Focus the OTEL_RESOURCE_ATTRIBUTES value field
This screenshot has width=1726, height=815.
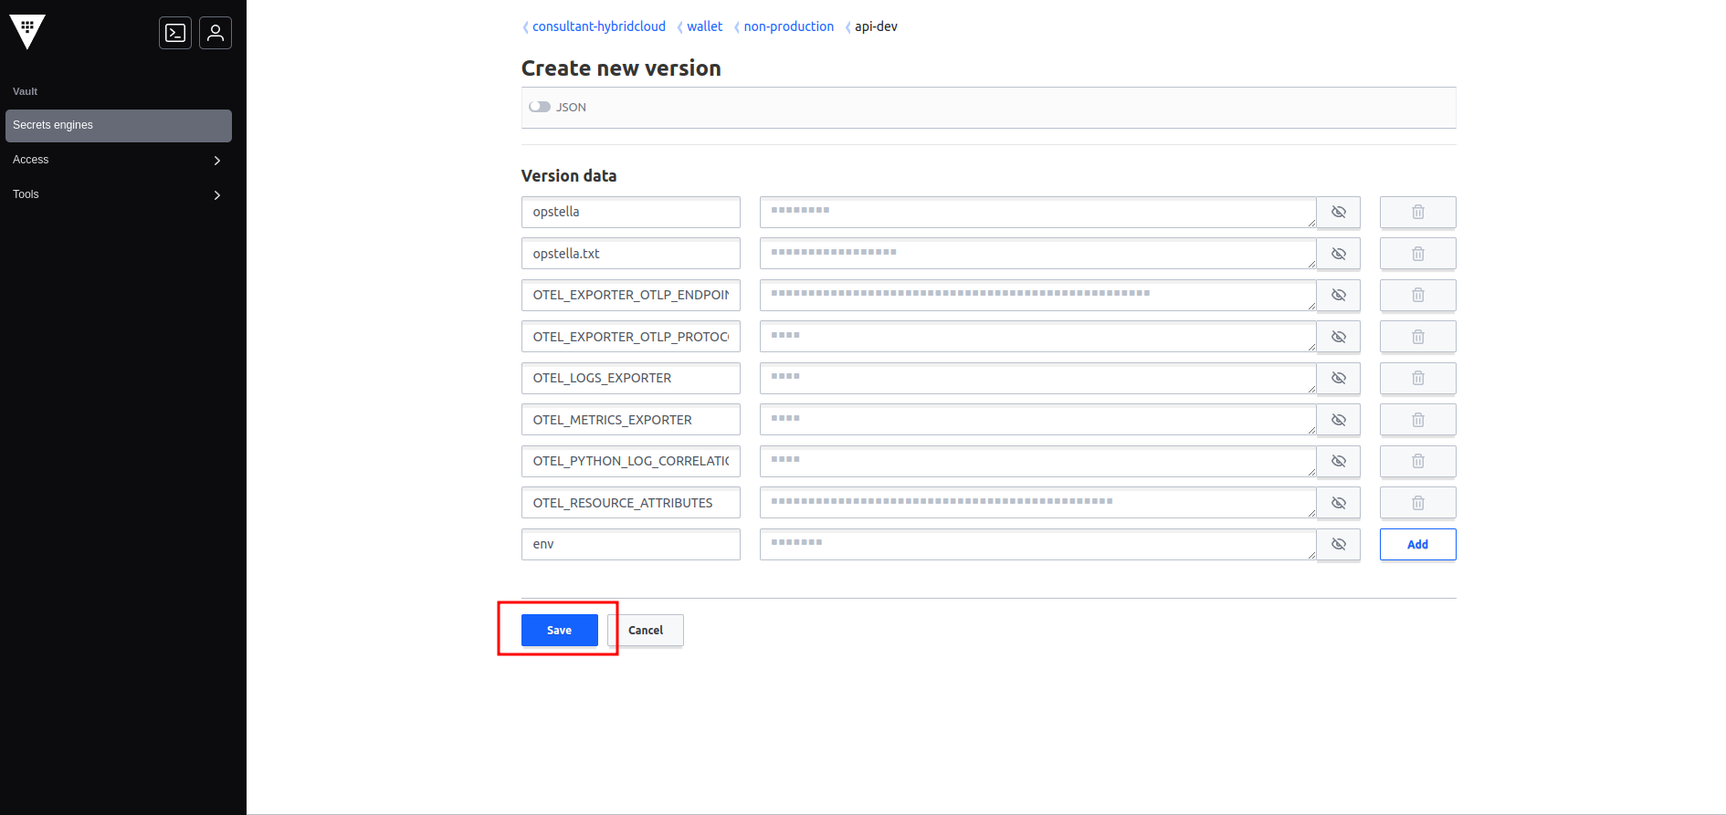[x=1038, y=503]
